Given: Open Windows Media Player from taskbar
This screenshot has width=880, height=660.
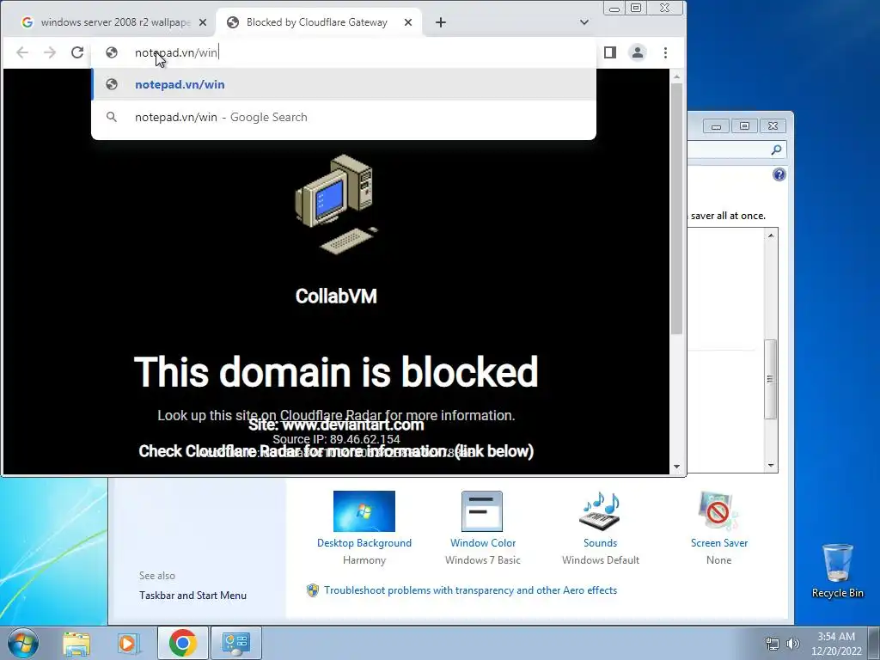Looking at the screenshot, I should coord(128,643).
